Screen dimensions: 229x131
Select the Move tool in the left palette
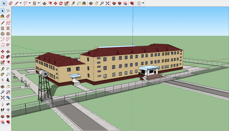[3, 51]
